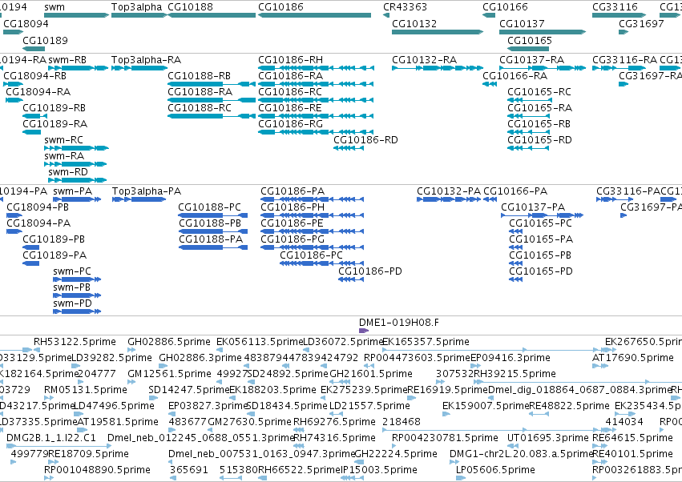
Task: Select transcript CG10186-RH
Action: click(290, 60)
